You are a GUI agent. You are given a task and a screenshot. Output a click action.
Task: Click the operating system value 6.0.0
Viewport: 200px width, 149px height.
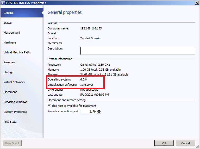[x=83, y=79]
